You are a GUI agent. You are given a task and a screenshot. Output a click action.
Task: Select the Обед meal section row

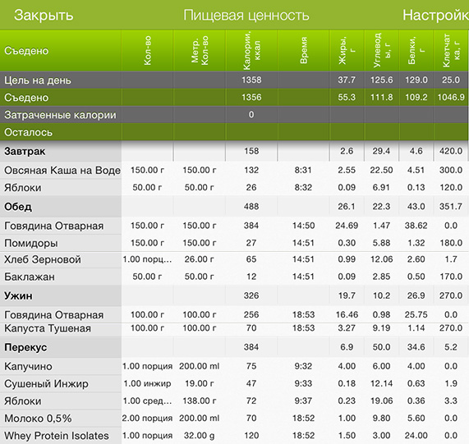[235, 207]
